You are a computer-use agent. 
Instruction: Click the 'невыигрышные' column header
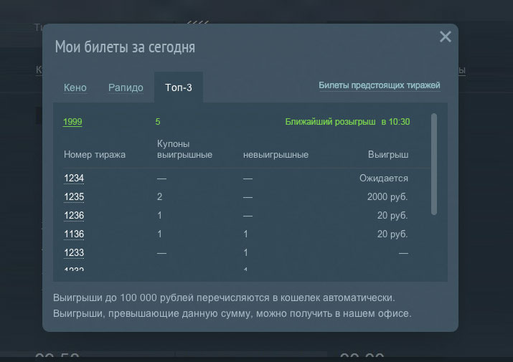(276, 154)
